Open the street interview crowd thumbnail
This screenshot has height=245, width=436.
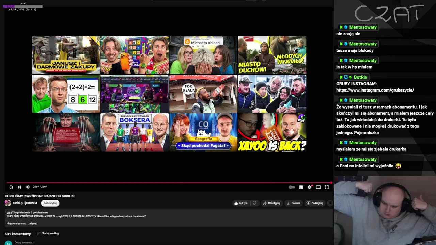tap(272, 94)
